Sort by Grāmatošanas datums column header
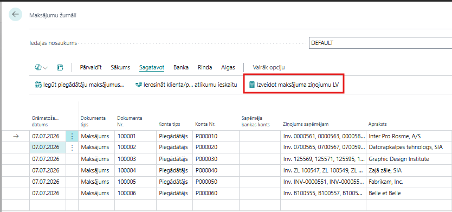 click(46, 121)
